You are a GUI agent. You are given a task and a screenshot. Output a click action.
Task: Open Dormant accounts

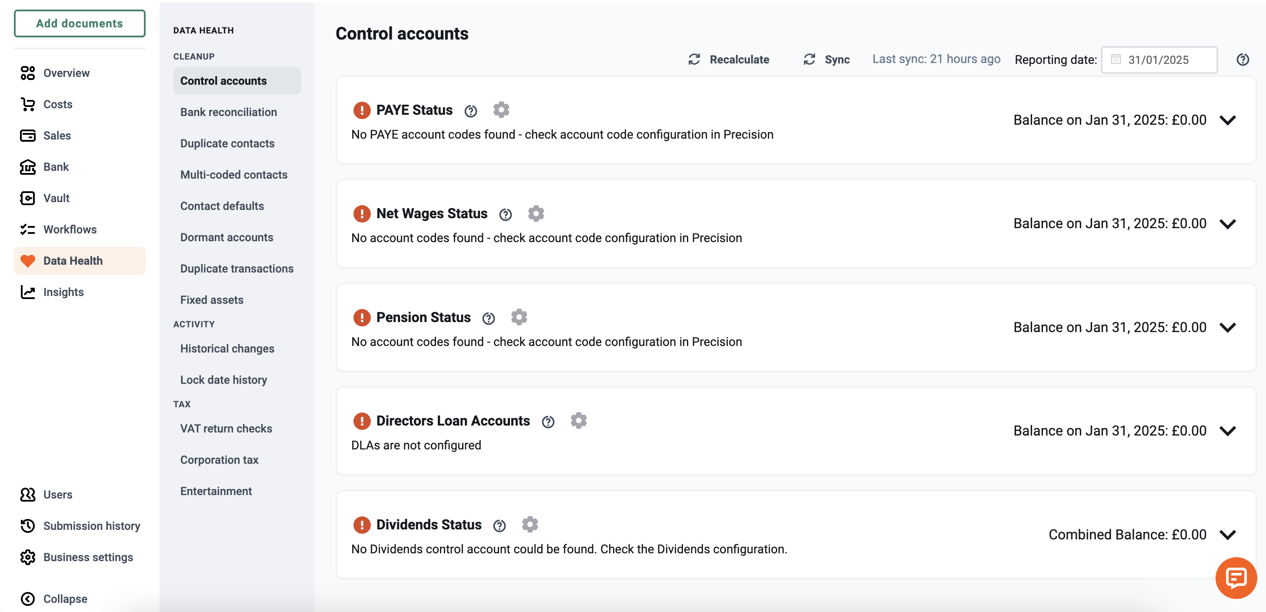237,237
